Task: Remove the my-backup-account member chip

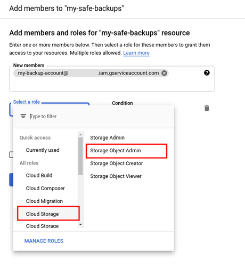Action: (x=164, y=73)
